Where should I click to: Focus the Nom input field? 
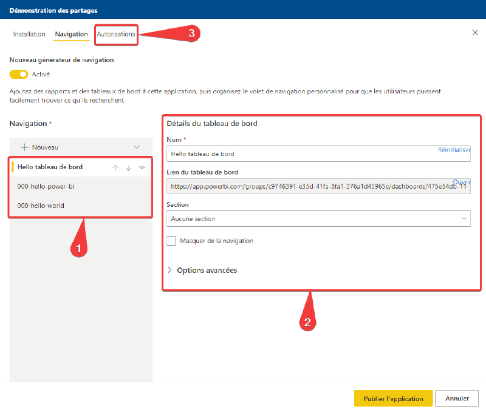318,154
